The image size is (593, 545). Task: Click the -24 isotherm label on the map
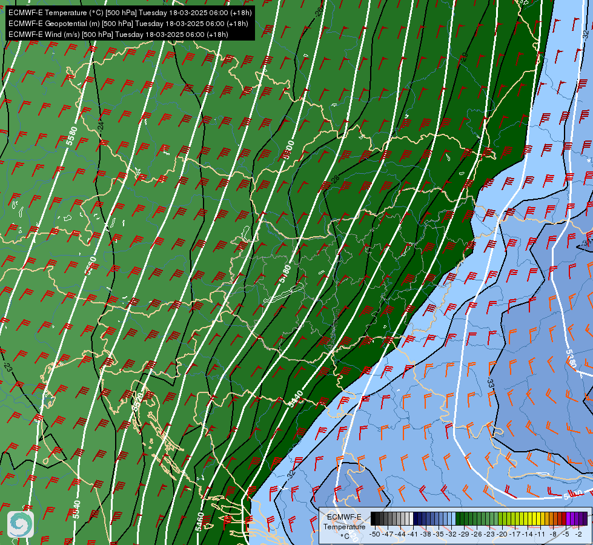(x=101, y=126)
